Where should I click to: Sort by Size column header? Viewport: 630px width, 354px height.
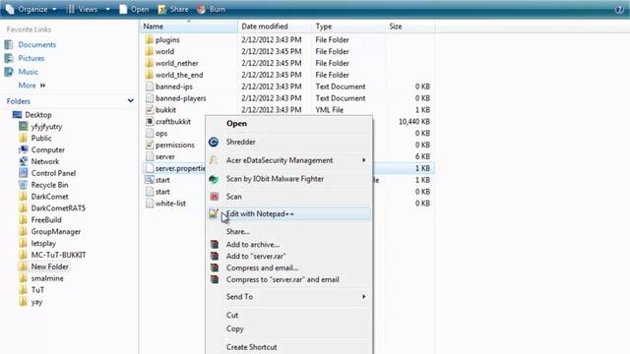410,27
